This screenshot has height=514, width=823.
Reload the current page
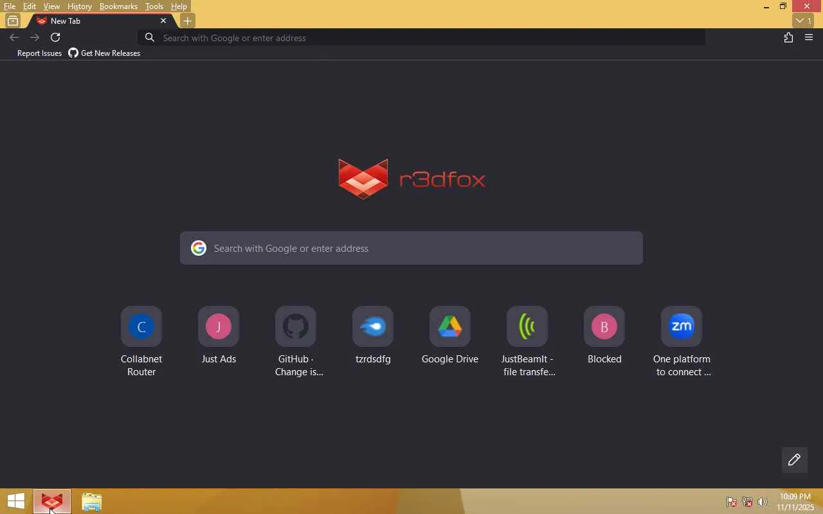(x=55, y=38)
